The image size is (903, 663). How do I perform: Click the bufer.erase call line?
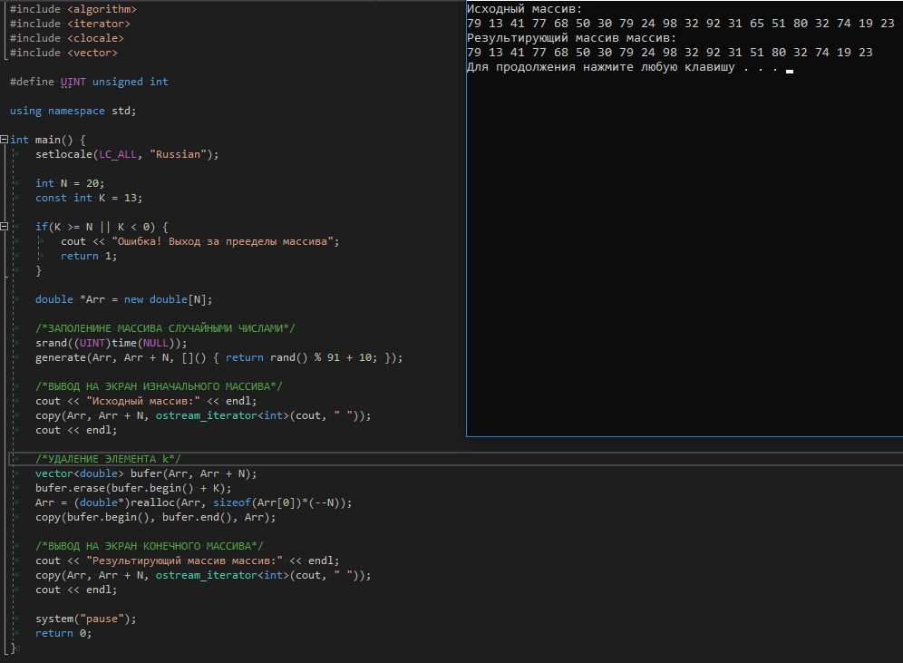(x=133, y=488)
